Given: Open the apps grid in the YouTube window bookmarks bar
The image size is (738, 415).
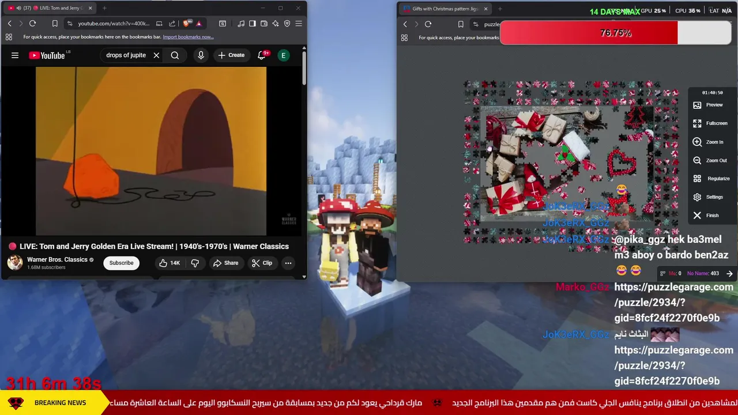Looking at the screenshot, I should (x=9, y=37).
